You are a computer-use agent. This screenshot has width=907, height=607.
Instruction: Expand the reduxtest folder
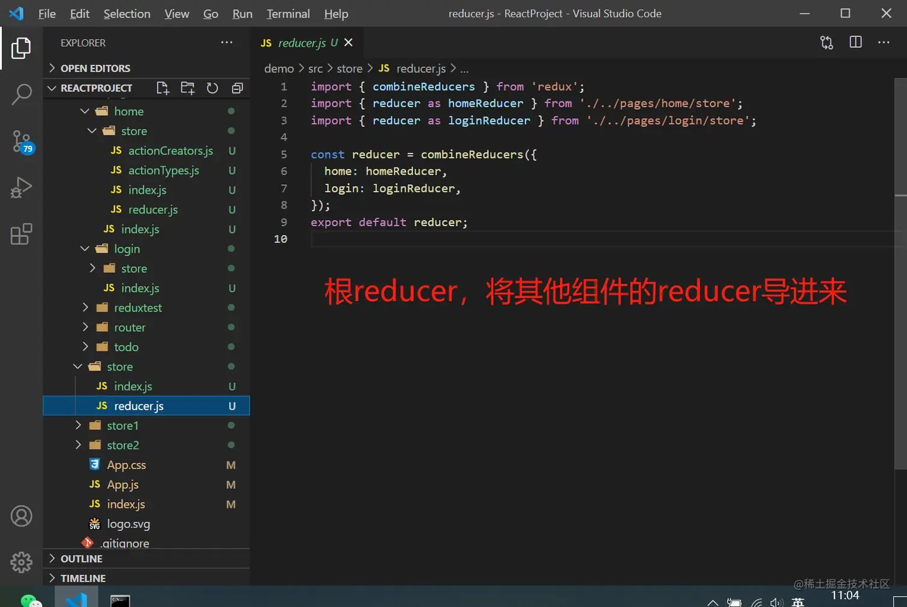146,308
